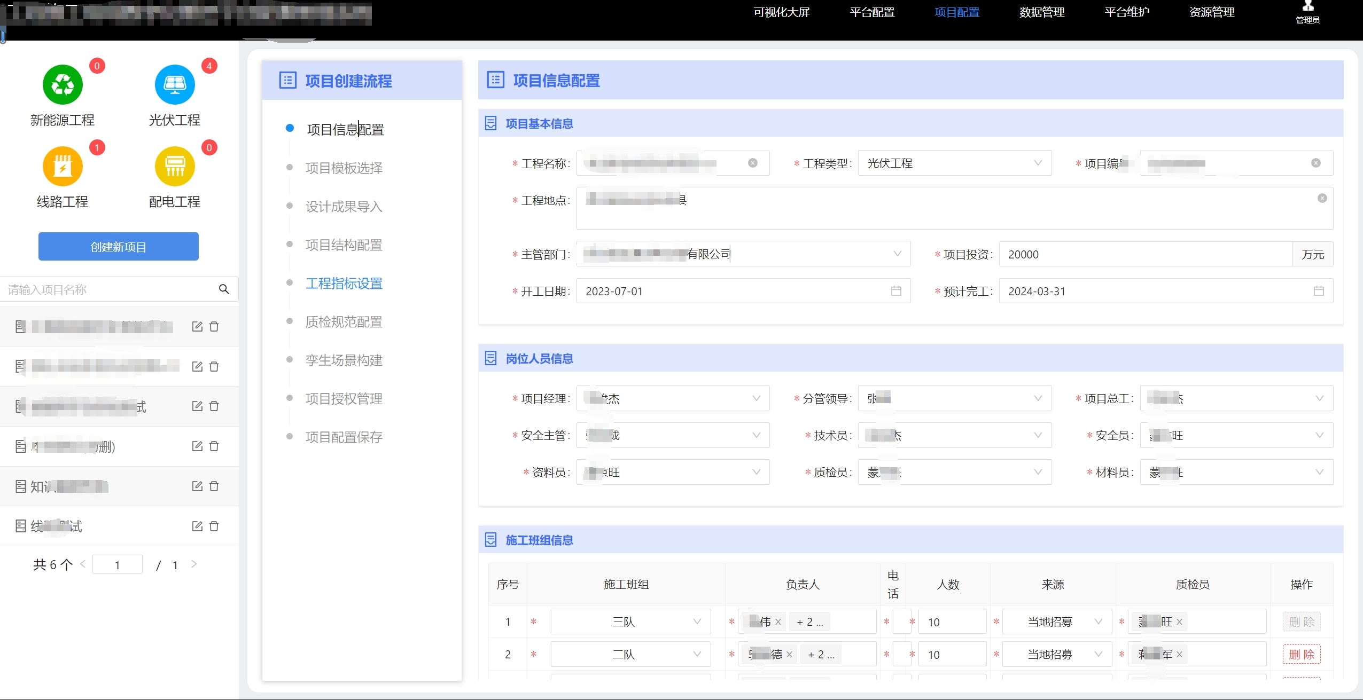Edit the last project ending with 试
The image size is (1363, 700).
197,526
